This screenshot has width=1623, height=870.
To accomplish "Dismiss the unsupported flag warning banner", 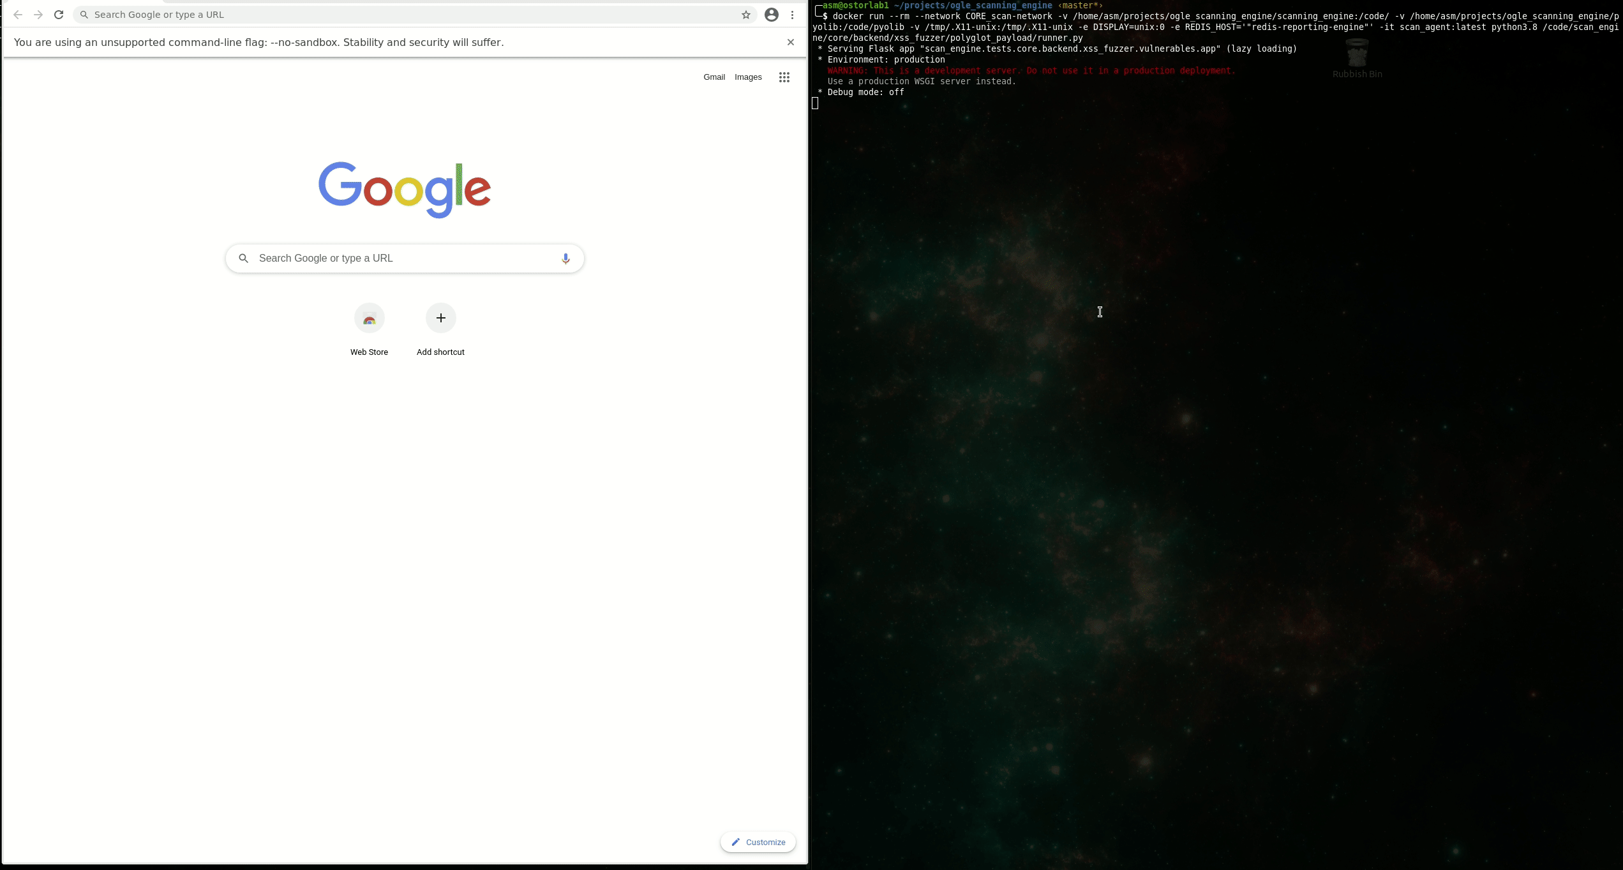I will coord(790,42).
